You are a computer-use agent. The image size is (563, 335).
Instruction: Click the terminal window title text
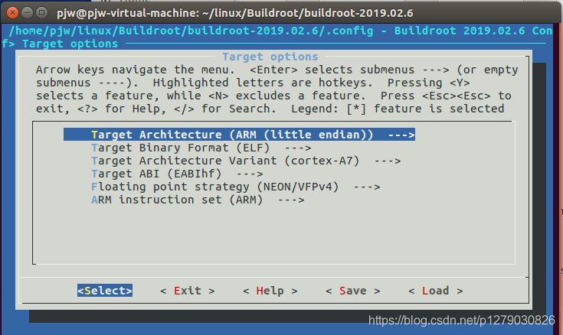click(235, 13)
